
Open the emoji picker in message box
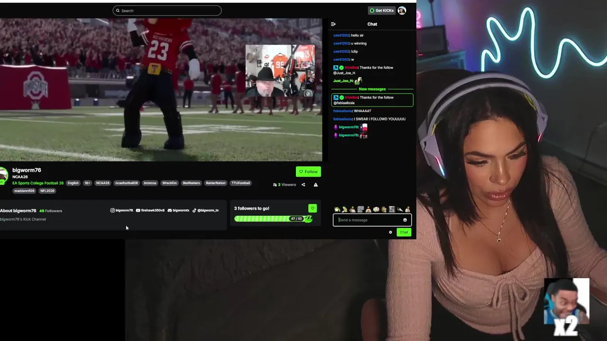405,220
